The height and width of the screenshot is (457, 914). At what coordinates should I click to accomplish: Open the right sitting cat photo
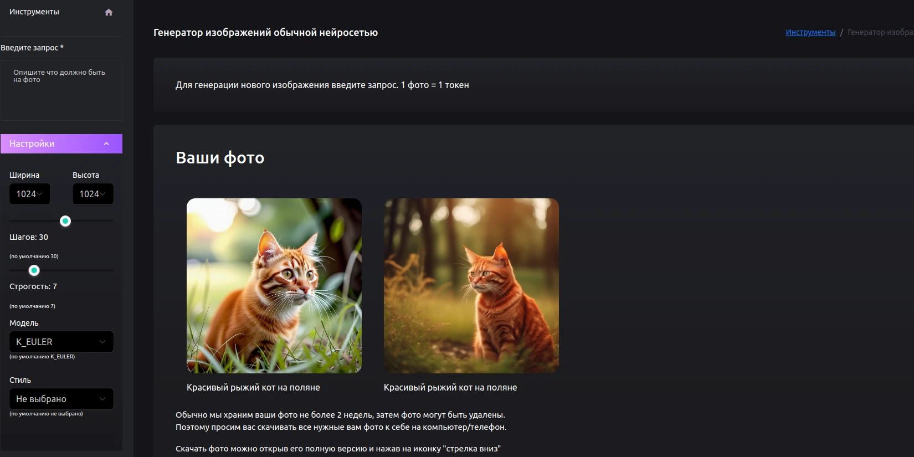point(471,285)
